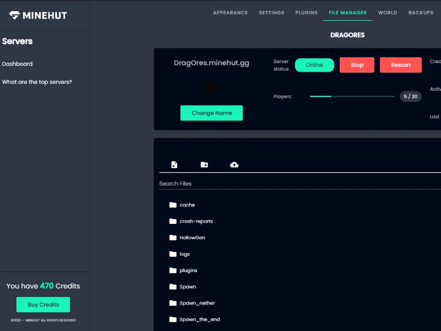The height and width of the screenshot is (331, 441).
Task: Select the File Manager tab
Action: [x=348, y=13]
